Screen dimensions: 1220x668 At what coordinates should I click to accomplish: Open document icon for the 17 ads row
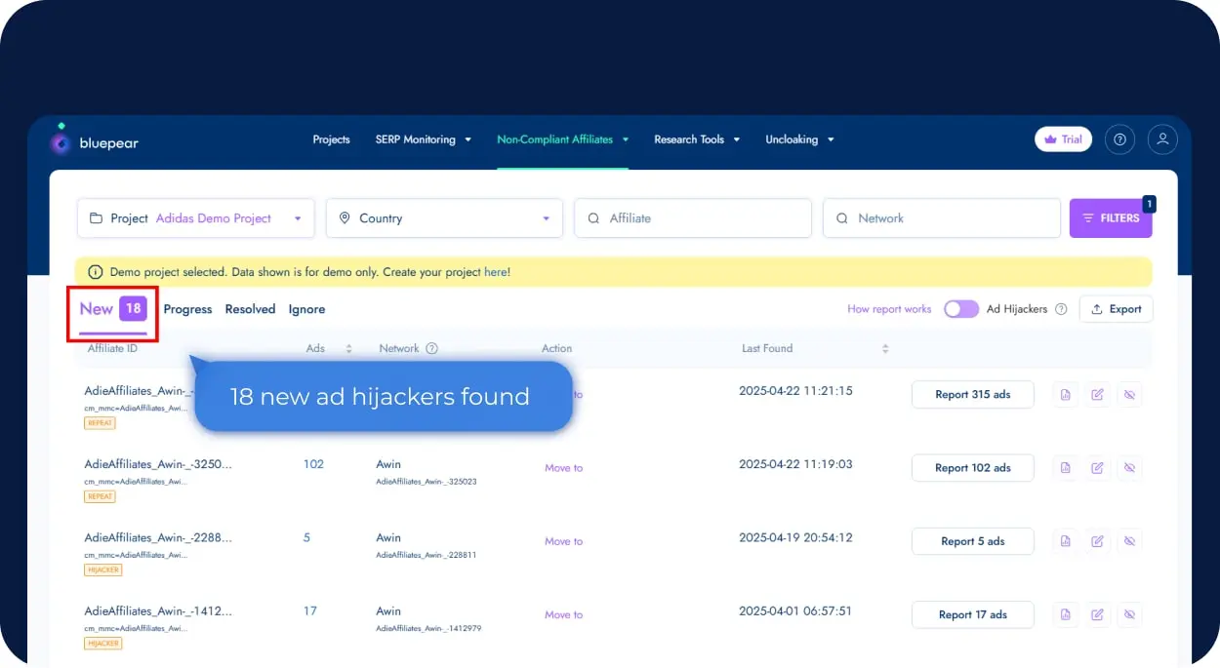1066,614
